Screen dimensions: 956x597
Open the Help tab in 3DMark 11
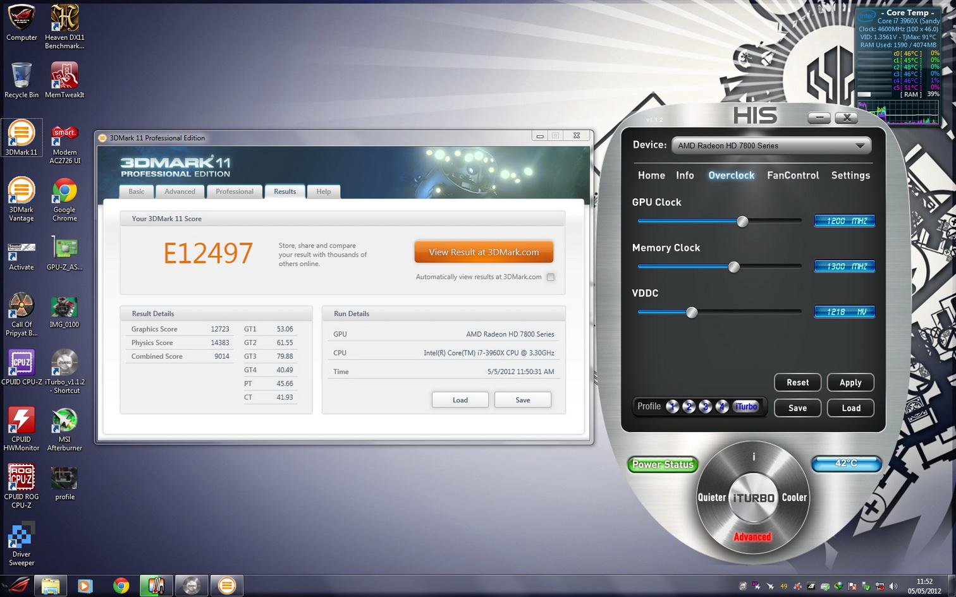click(x=324, y=191)
